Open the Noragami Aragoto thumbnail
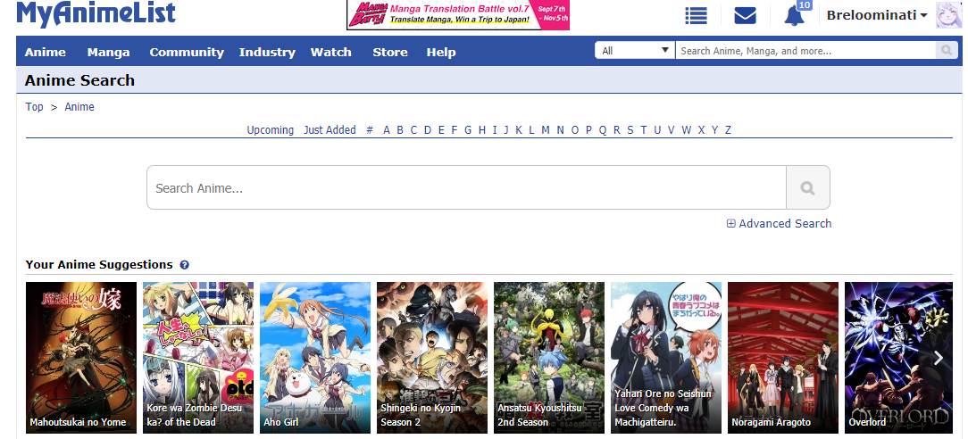The height and width of the screenshot is (439, 968). click(782, 357)
